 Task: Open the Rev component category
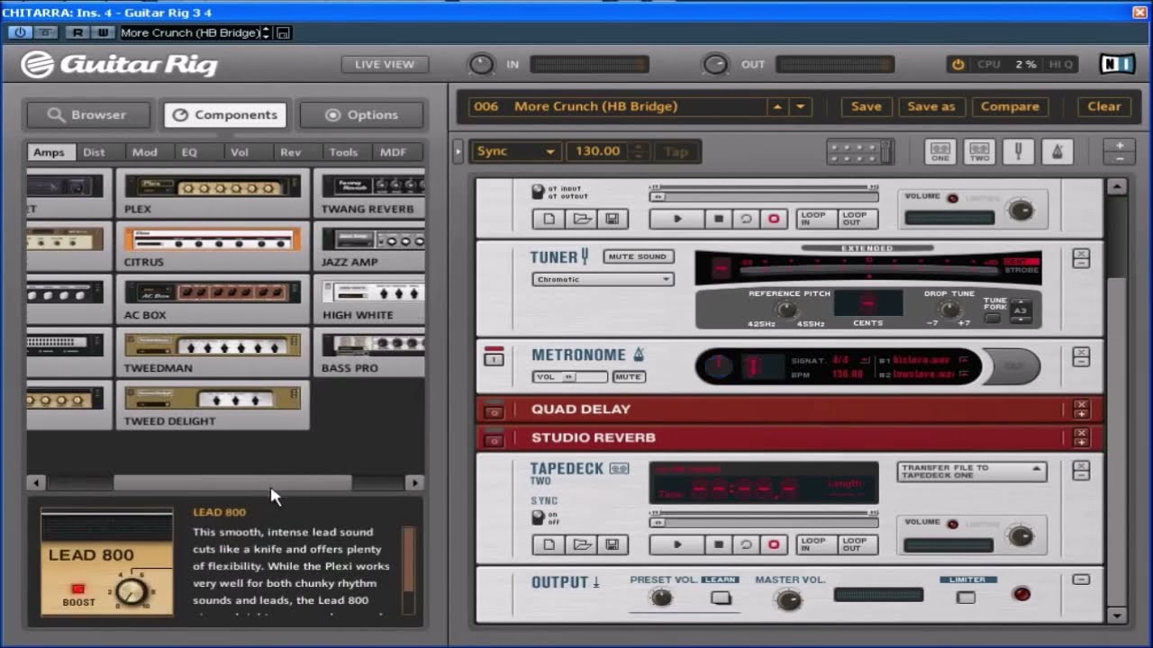pos(290,152)
